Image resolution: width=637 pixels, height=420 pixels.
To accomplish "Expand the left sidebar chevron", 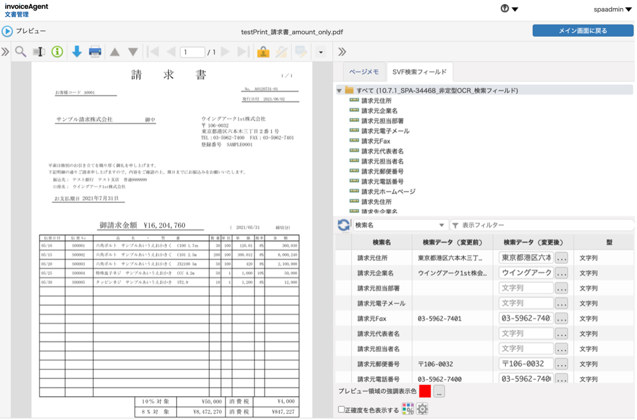I will click(5, 52).
